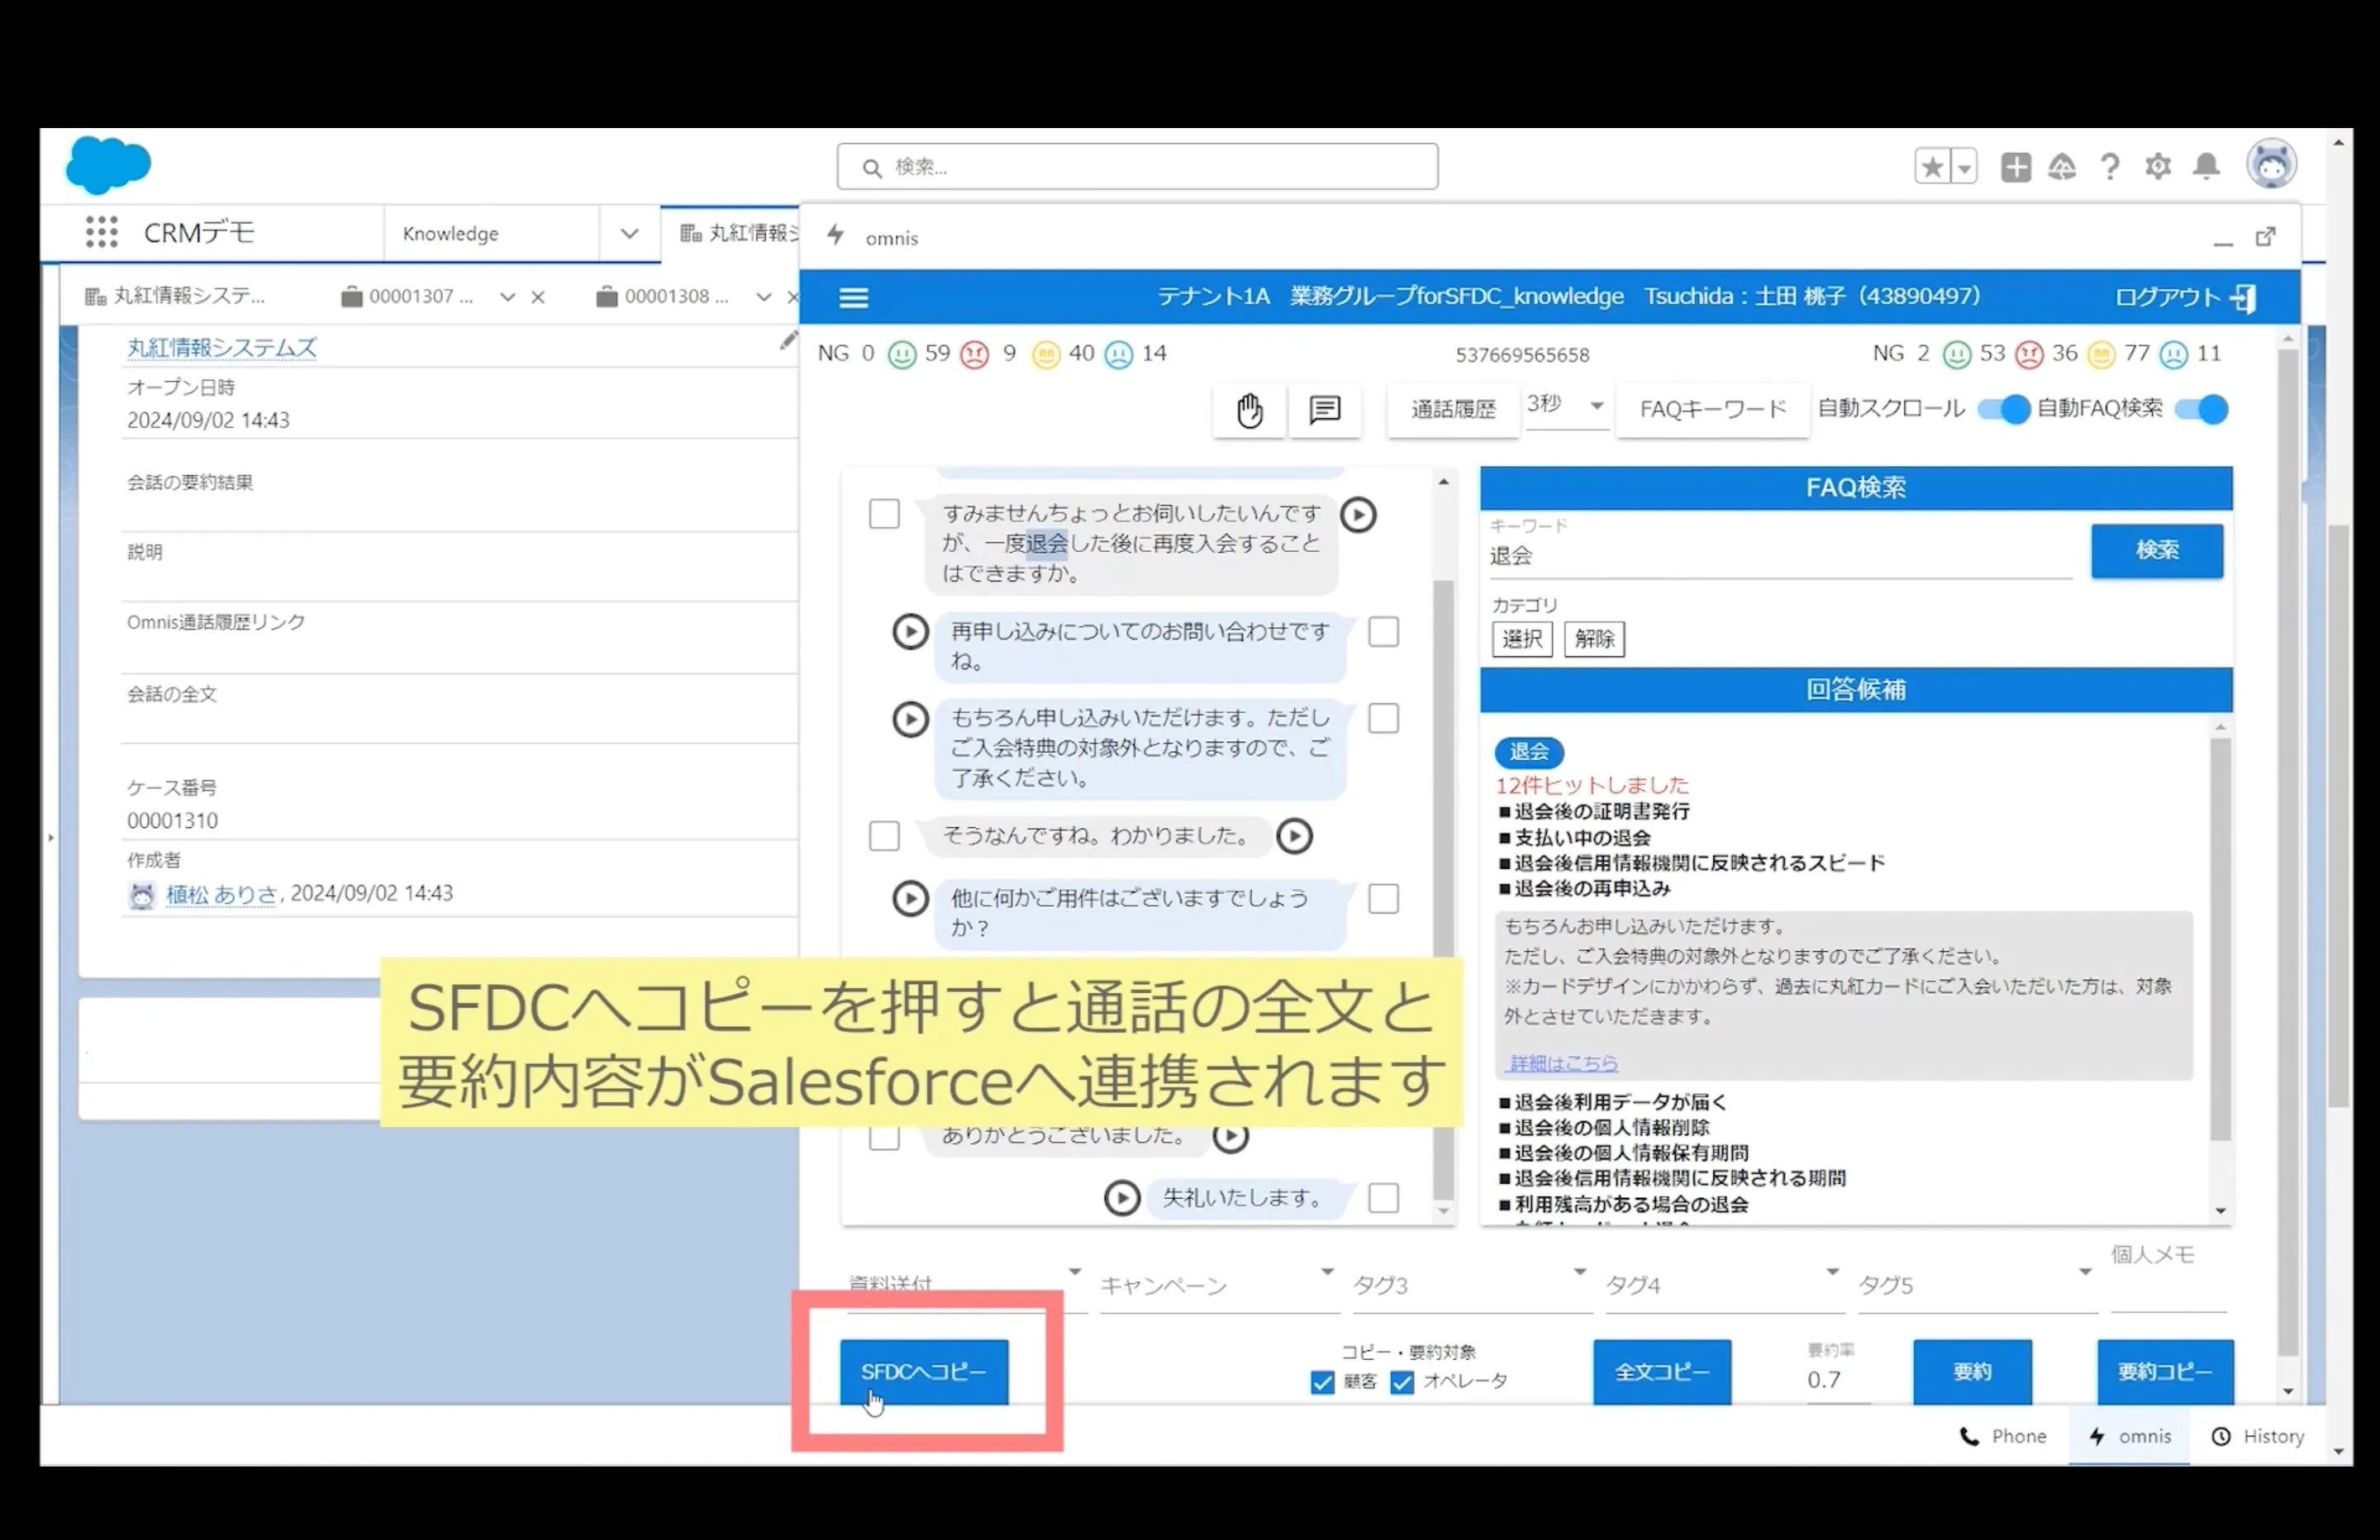Image resolution: width=2380 pixels, height=1540 pixels.
Task: Open the タグ3 dropdown
Action: pyautogui.click(x=1471, y=1285)
